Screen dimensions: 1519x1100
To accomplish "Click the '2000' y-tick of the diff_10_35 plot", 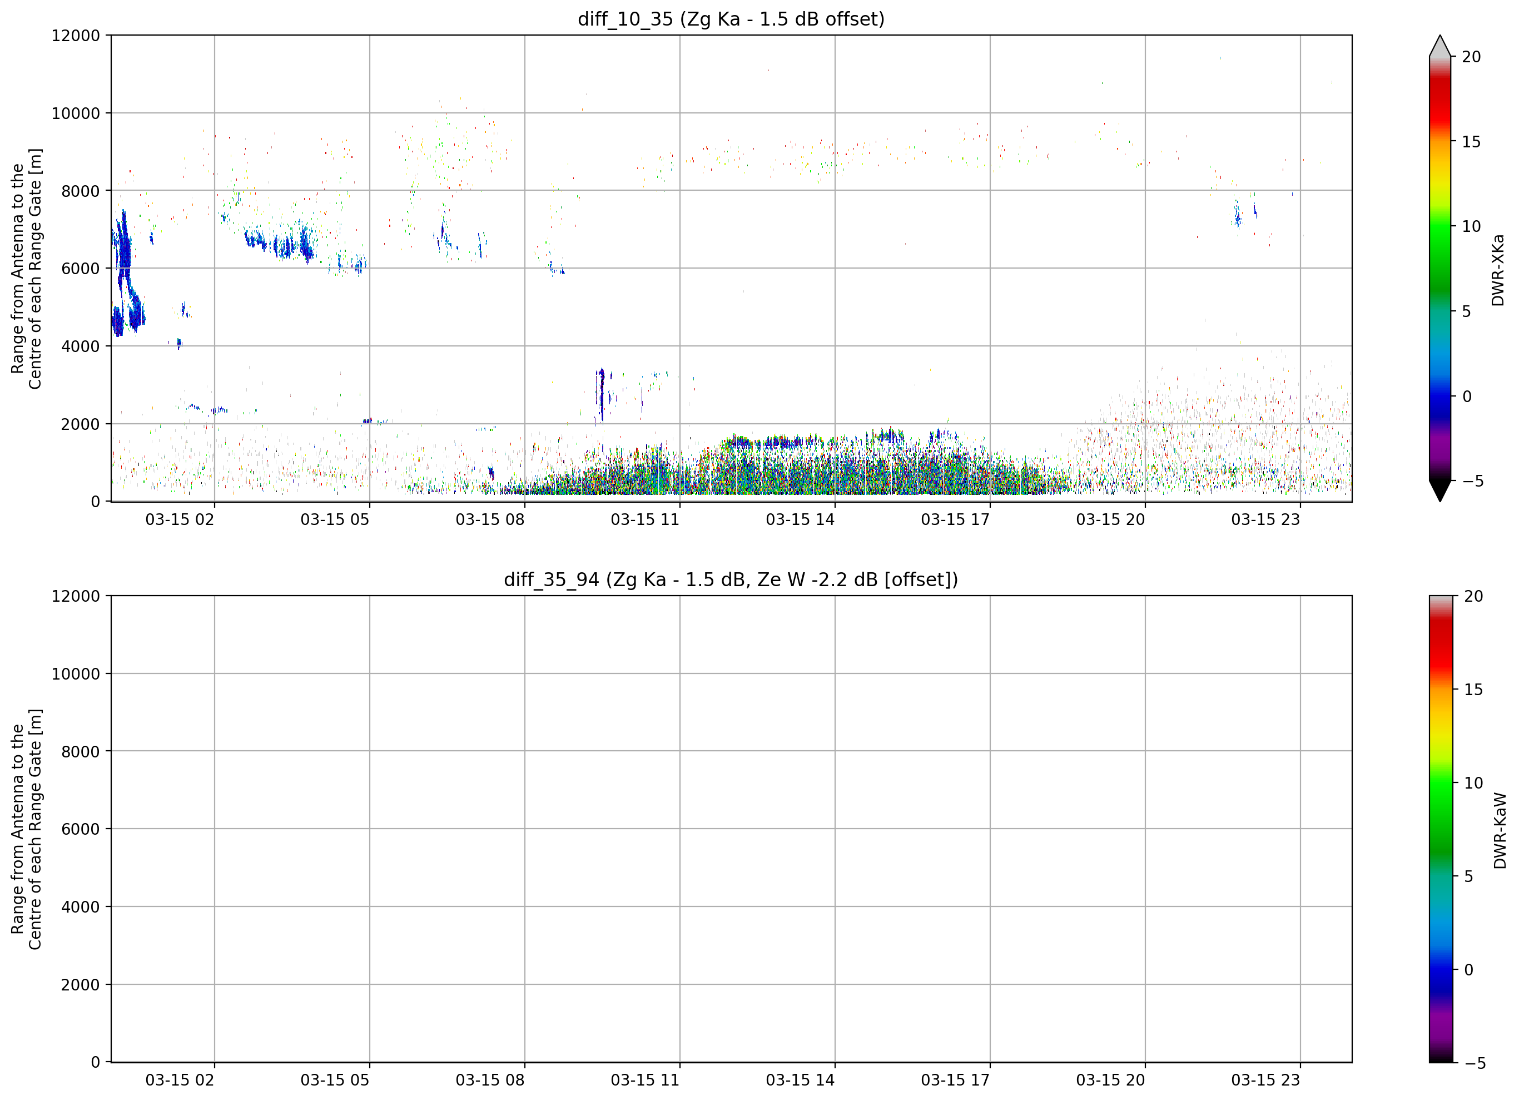I will click(81, 424).
